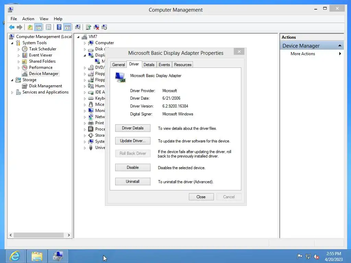Click the Forward arrow toolbar icon
The image size is (351, 263).
tap(20, 27)
